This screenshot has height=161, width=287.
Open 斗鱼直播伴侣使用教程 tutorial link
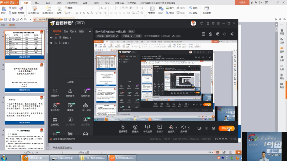(64, 139)
